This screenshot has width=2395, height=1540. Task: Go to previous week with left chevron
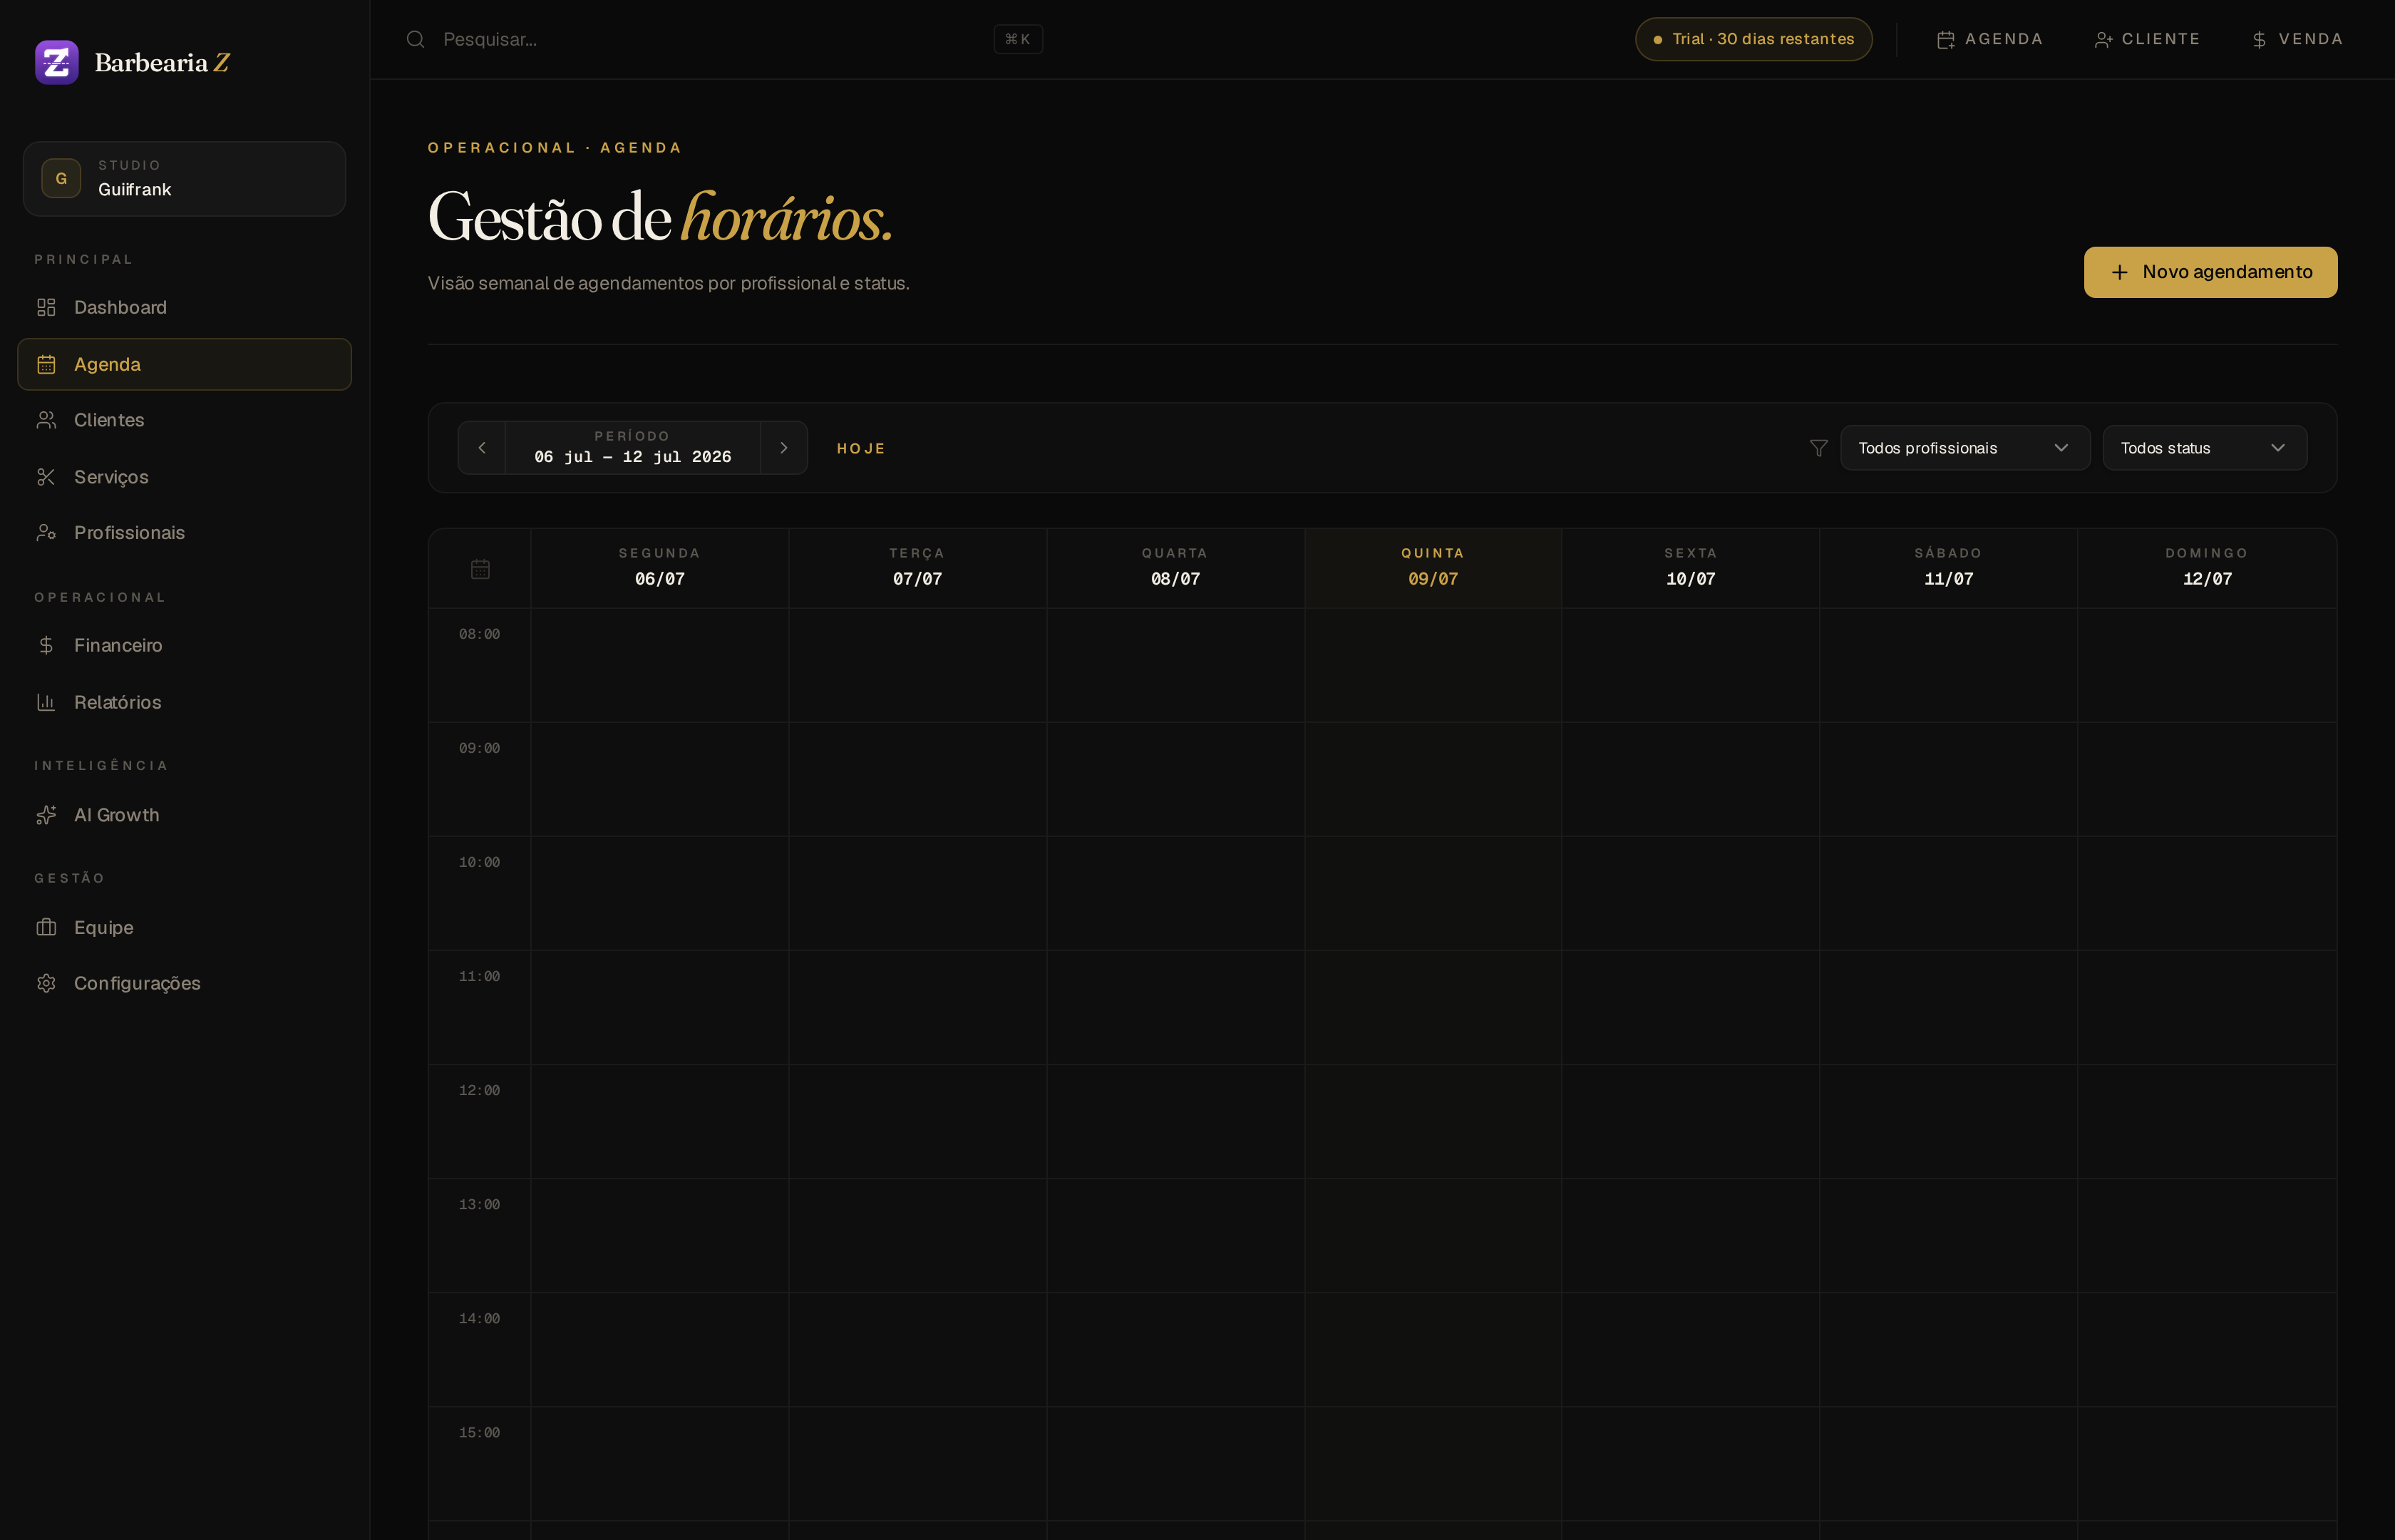pos(482,448)
